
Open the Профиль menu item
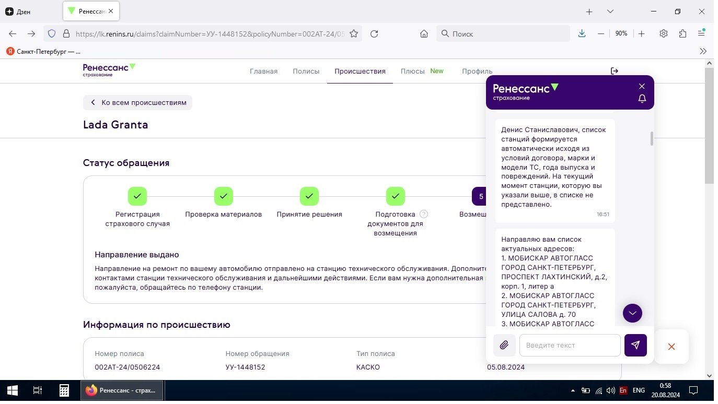click(477, 71)
